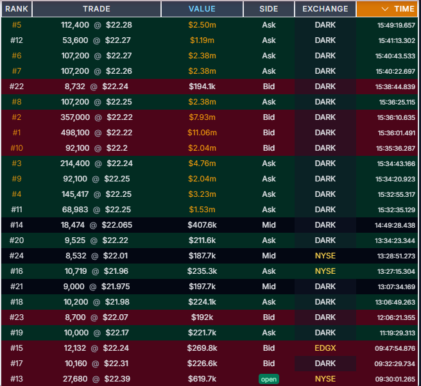
Task: Click value $4.76m
Action: pos(202,164)
